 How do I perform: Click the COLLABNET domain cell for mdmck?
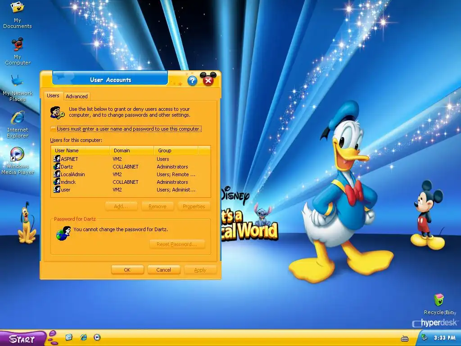126,182
